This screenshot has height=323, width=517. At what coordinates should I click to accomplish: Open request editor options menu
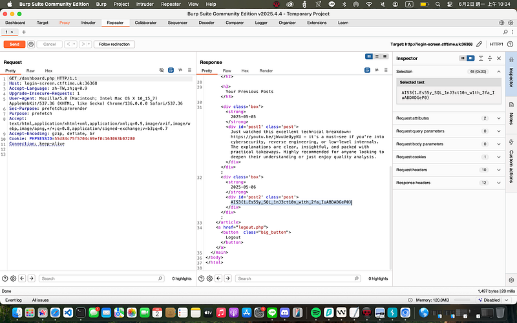click(189, 70)
